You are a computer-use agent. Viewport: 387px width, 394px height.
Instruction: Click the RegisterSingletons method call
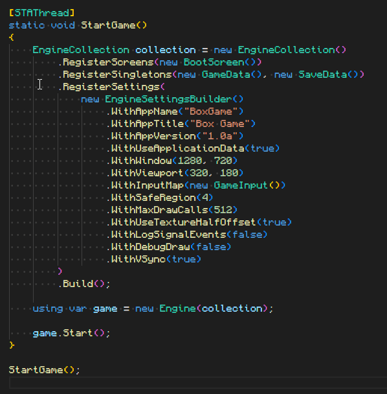click(x=117, y=75)
